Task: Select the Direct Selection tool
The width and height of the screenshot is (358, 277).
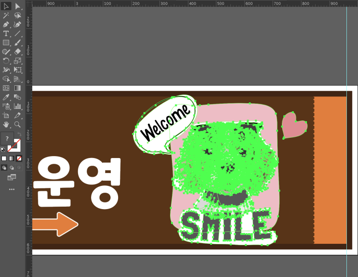Action: point(17,6)
